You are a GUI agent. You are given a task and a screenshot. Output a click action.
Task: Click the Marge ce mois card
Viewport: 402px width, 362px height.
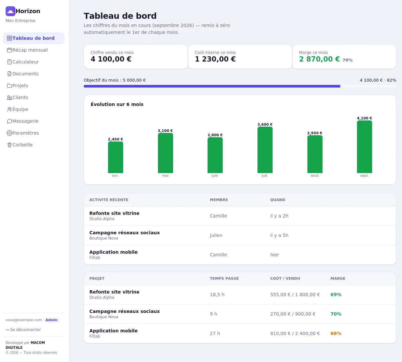click(344, 57)
